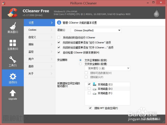
Task: Toggle wipe alternate data streams checkbox
Action: (86, 73)
